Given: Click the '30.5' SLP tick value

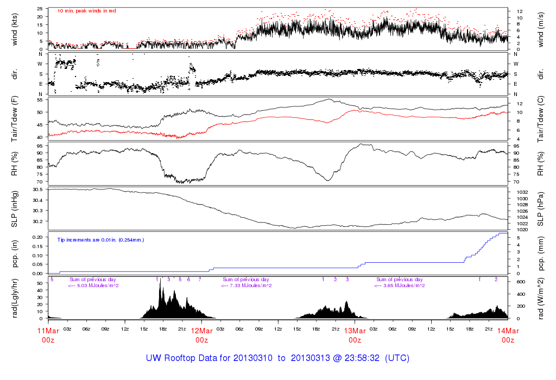Looking at the screenshot, I should point(37,189).
